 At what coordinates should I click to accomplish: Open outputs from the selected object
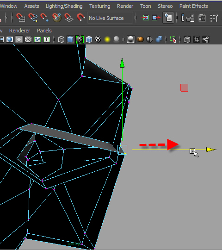[x=156, y=18]
